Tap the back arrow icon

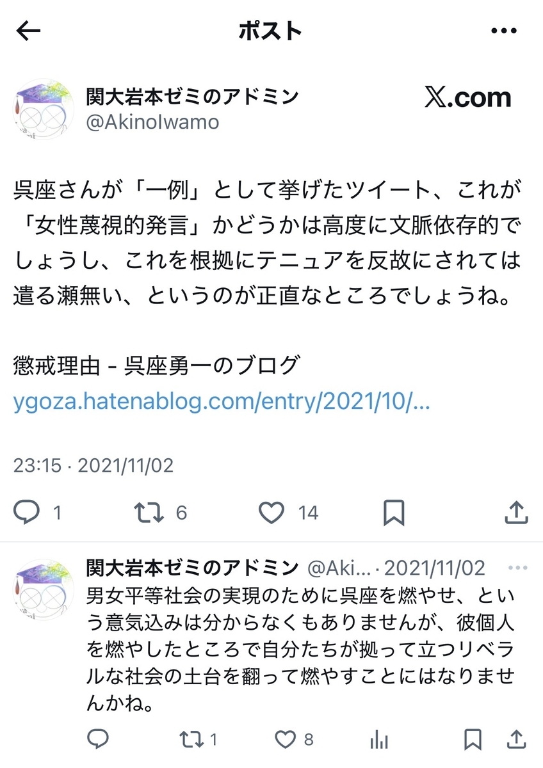(x=28, y=31)
